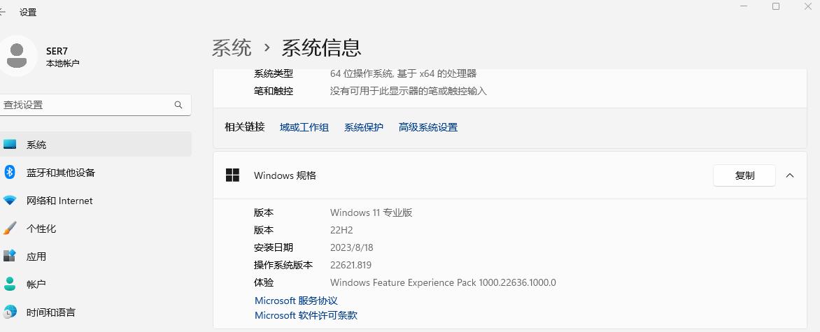Click the SER7 user avatar
The image size is (820, 332).
click(17, 56)
